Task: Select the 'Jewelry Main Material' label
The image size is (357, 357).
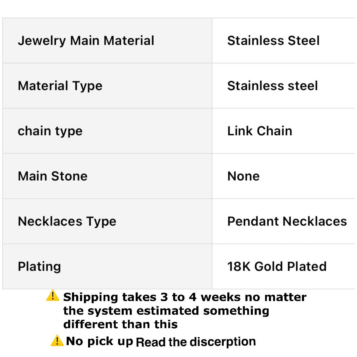Action: tap(86, 41)
